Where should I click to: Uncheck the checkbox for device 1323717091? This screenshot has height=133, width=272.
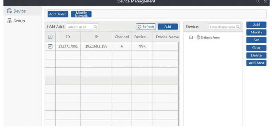click(50, 46)
